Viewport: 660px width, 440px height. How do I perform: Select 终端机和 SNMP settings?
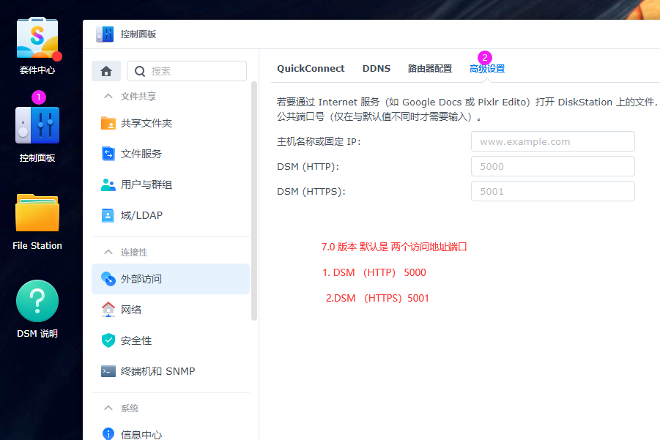[160, 371]
